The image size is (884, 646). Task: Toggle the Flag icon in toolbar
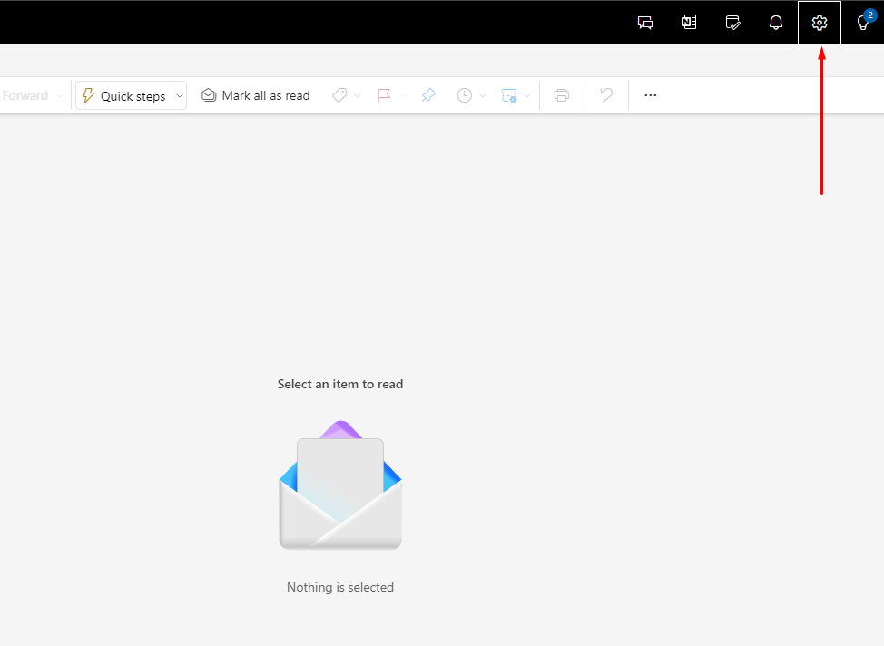coord(384,95)
